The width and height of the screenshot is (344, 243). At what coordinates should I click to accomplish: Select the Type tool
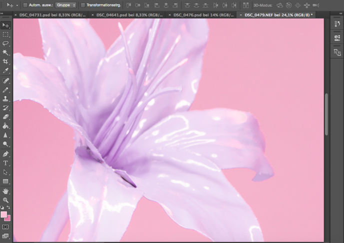[x=6, y=163]
